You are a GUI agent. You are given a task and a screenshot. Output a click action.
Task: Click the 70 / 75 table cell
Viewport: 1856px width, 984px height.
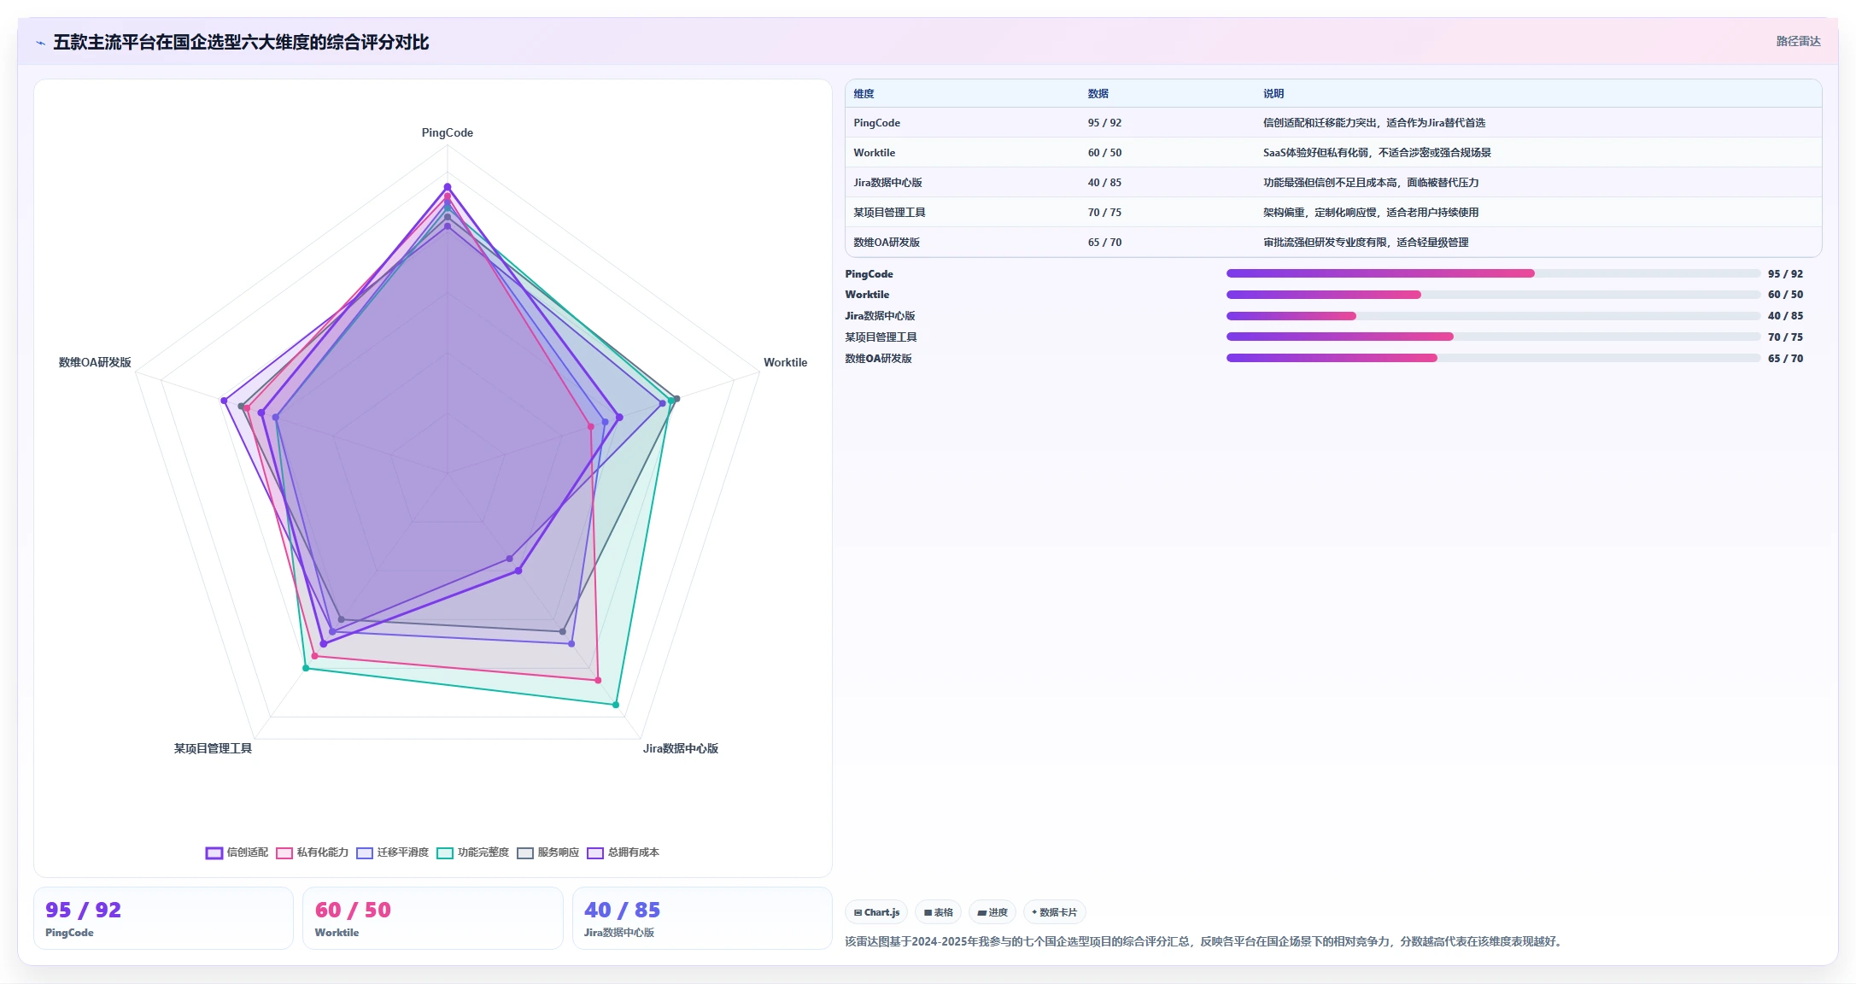[x=1104, y=213]
